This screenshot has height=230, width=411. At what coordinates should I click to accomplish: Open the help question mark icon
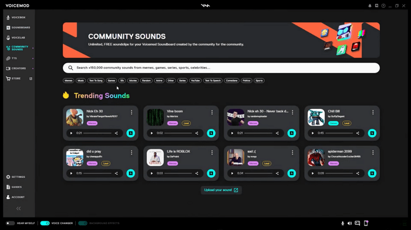pyautogui.click(x=383, y=5)
